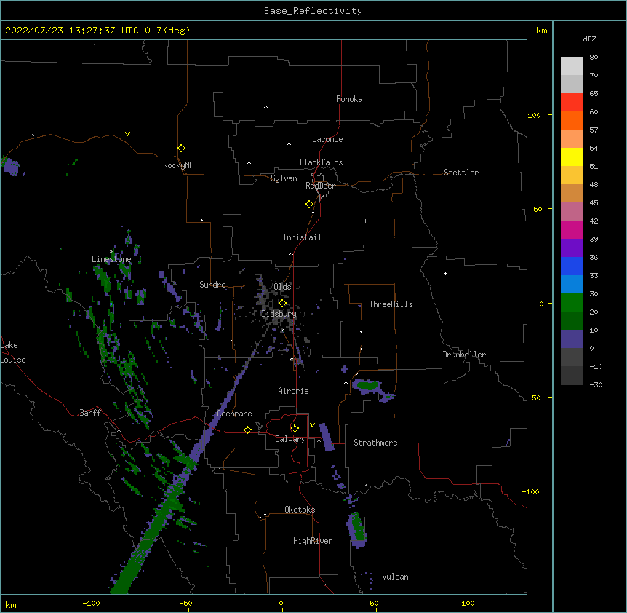The height and width of the screenshot is (613, 627).
Task: Click the 100 tick label on the right axis
Action: [534, 115]
